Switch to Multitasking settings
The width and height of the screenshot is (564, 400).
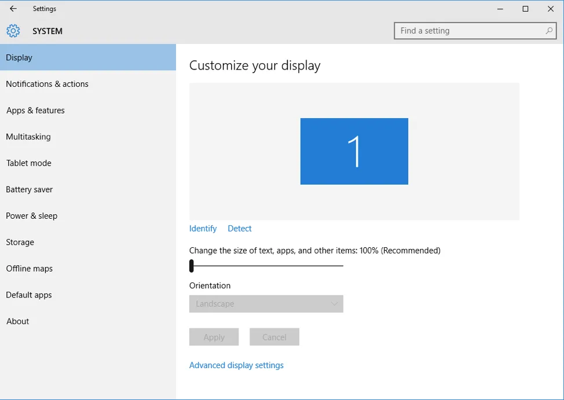(28, 137)
